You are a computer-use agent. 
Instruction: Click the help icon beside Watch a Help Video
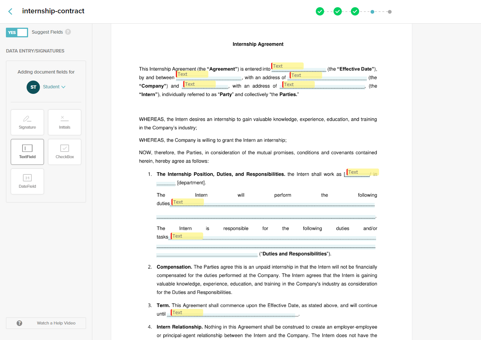pos(19,323)
